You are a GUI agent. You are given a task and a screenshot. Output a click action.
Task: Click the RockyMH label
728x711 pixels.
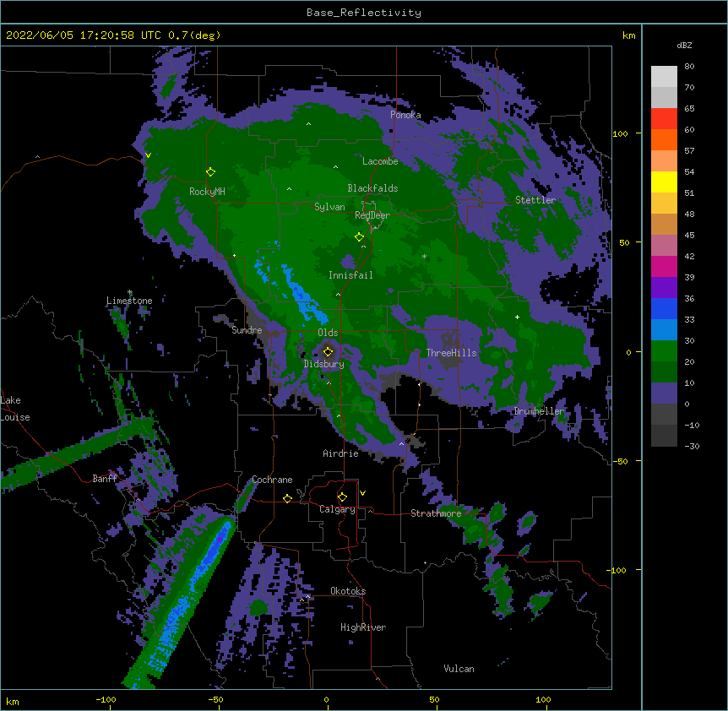207,192
